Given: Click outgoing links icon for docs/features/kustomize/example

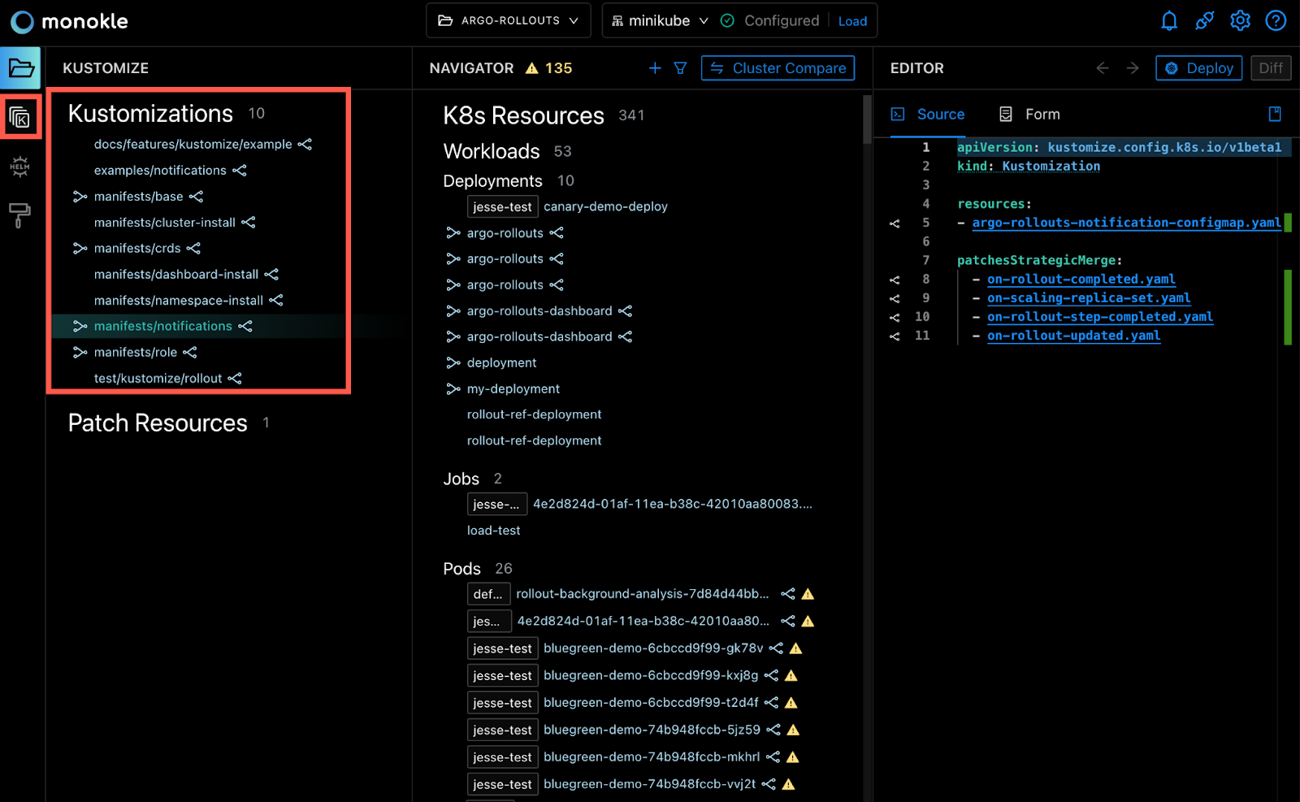Looking at the screenshot, I should (x=305, y=145).
